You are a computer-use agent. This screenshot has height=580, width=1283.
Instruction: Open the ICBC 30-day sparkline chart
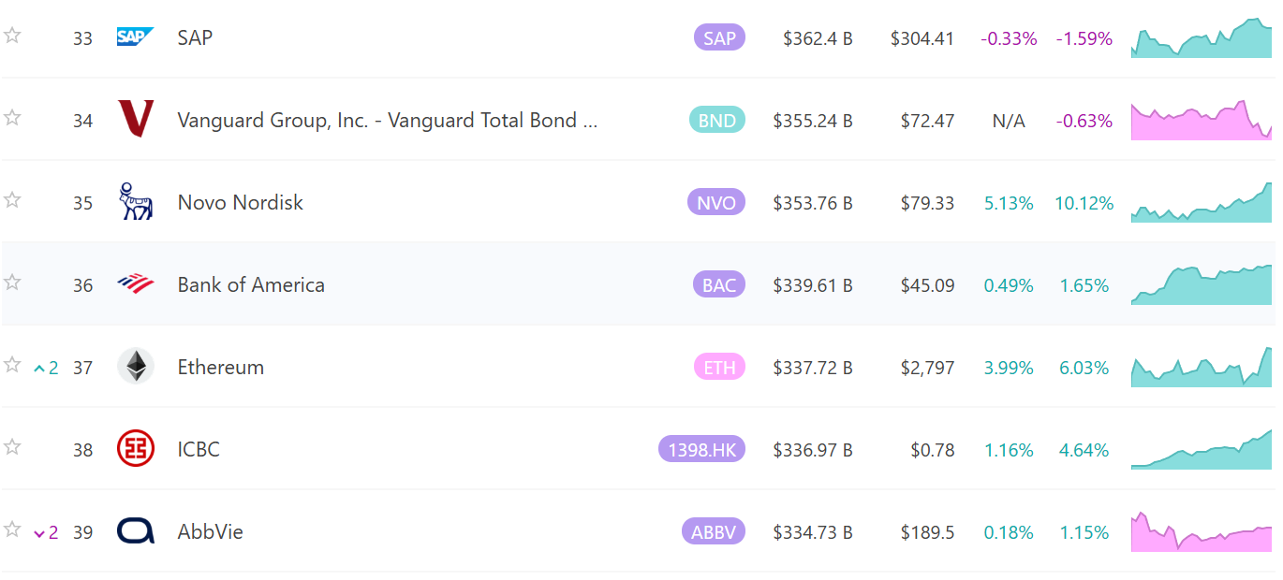point(1202,449)
